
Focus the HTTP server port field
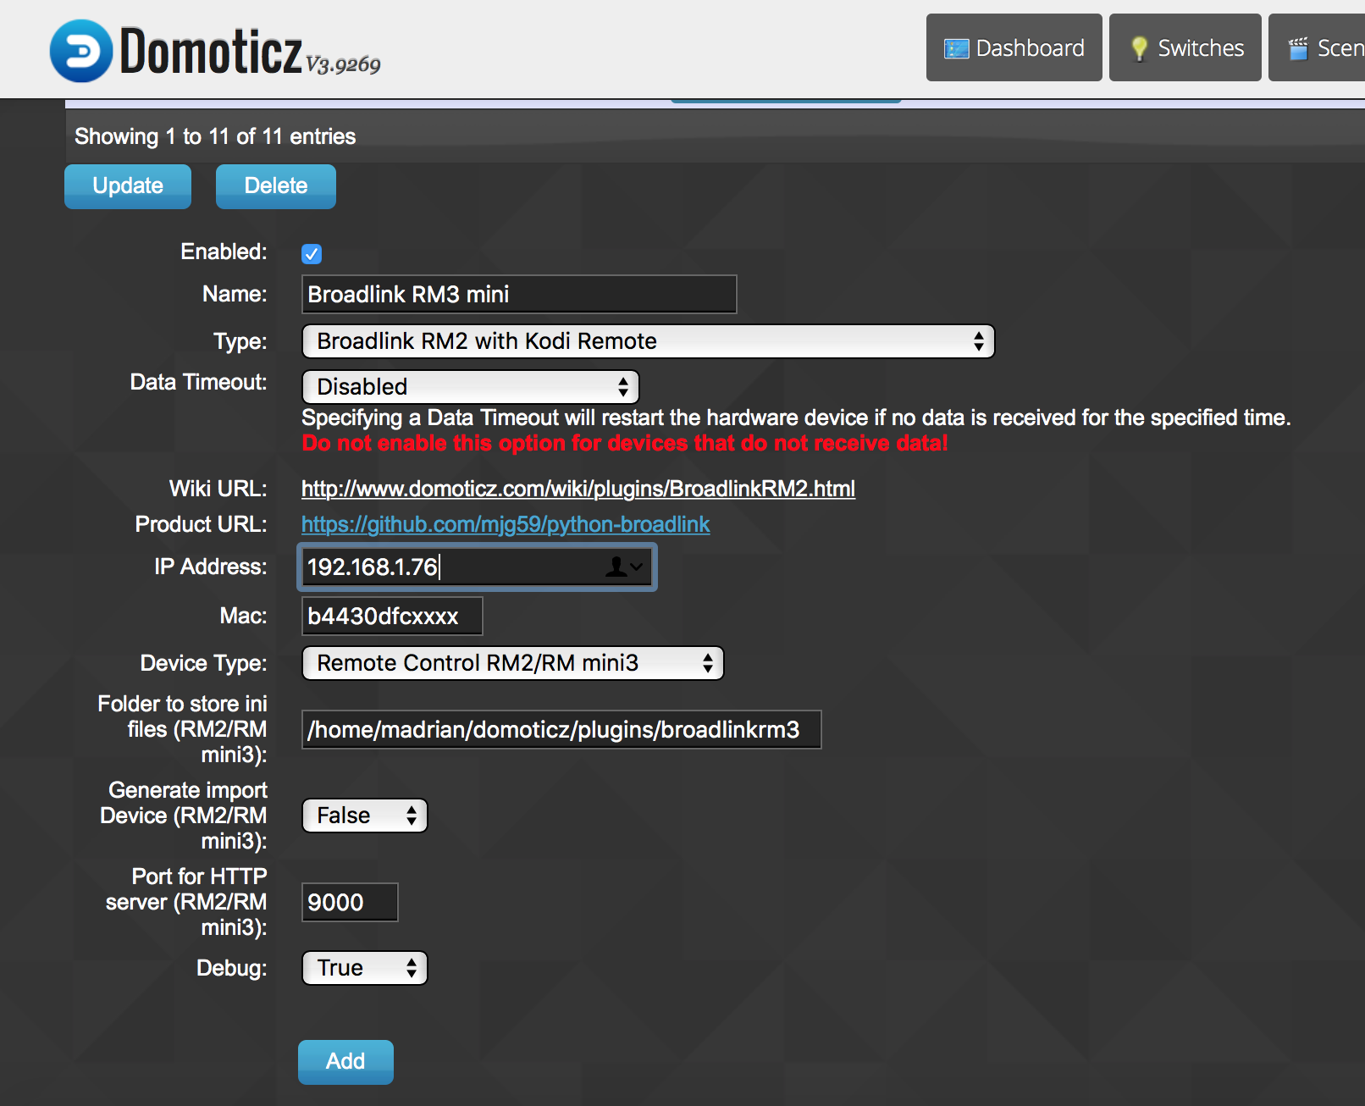click(x=350, y=902)
